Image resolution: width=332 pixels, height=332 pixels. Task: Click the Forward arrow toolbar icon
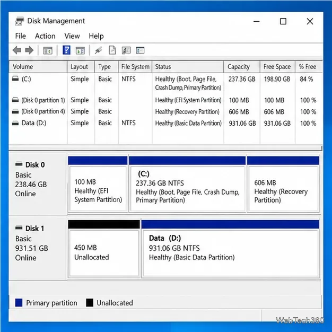pos(29,50)
